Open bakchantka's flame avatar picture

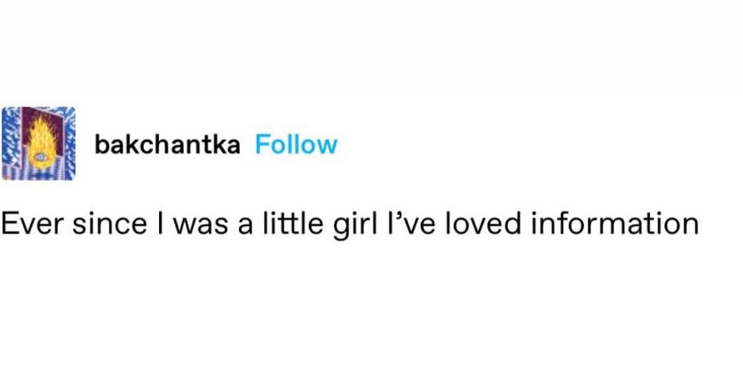pos(38,143)
